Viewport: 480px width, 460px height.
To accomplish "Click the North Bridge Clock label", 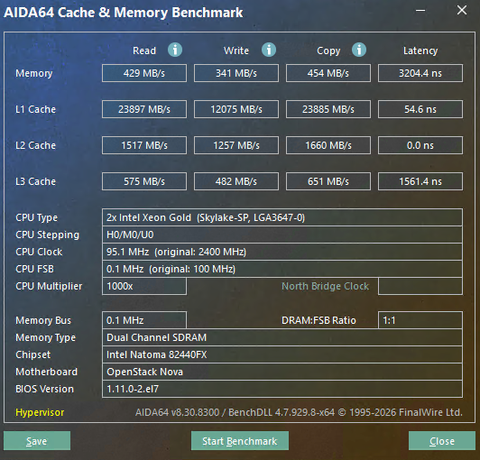I will [x=325, y=286].
